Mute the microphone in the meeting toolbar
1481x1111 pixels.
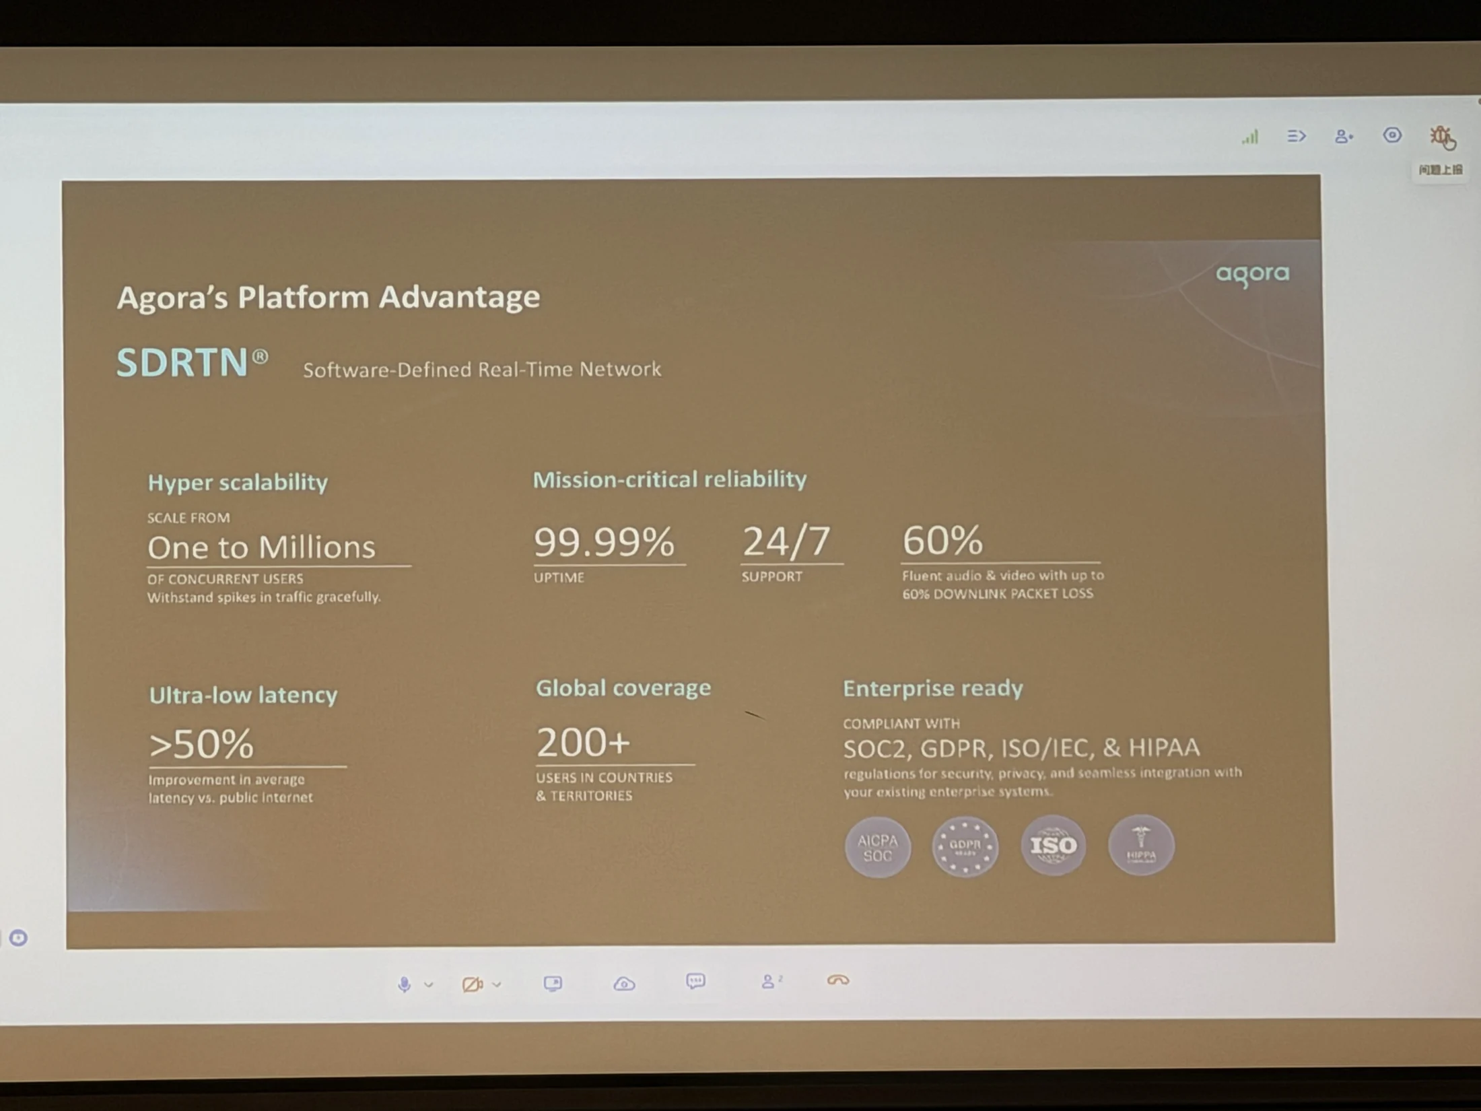404,984
